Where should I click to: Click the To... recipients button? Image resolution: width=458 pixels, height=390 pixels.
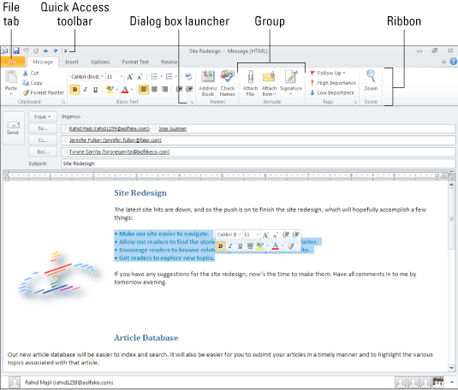coord(43,128)
